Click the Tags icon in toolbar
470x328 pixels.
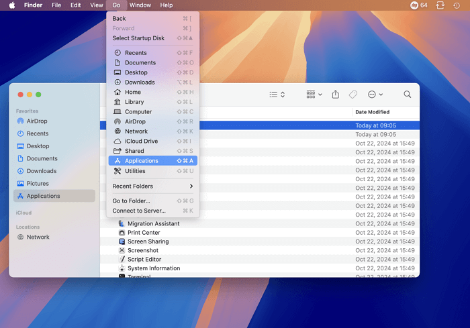[353, 95]
